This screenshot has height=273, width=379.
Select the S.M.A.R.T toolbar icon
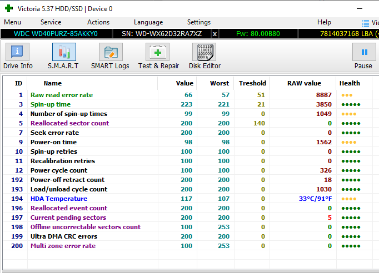click(x=64, y=56)
